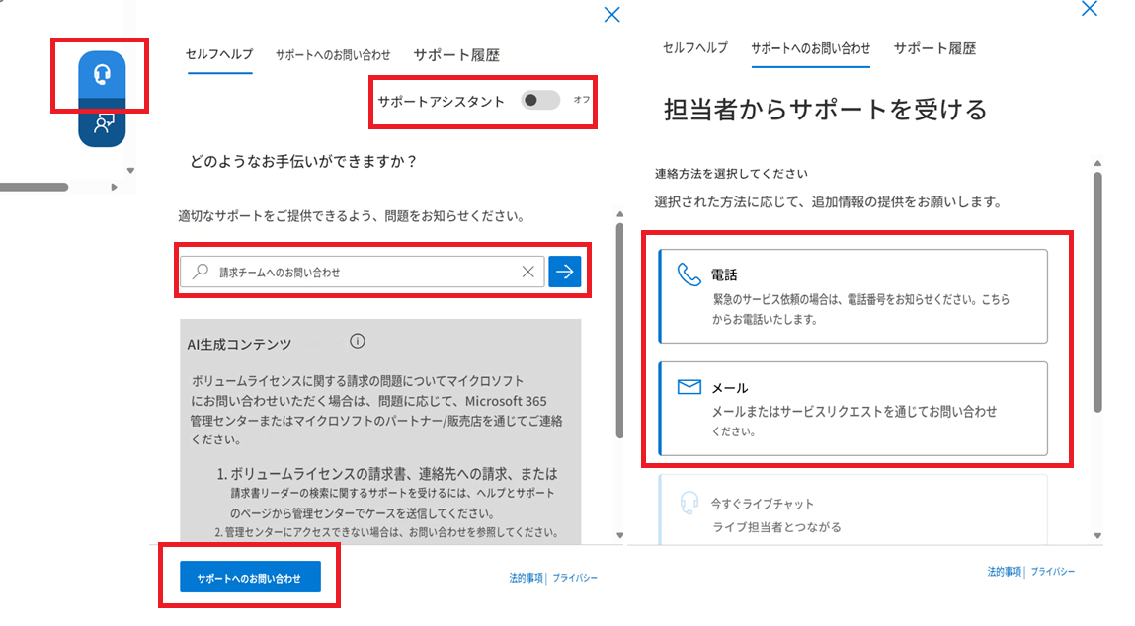Open 法的事項 link in left panel
The width and height of the screenshot is (1135, 626).
click(527, 578)
